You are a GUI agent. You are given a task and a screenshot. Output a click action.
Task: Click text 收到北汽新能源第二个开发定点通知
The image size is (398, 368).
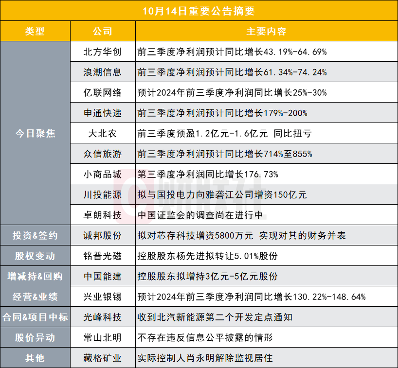(x=215, y=317)
